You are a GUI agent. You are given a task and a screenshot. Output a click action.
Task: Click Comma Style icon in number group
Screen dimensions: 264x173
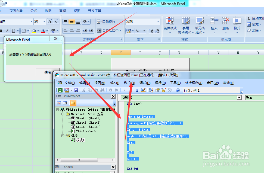(x=144, y=31)
